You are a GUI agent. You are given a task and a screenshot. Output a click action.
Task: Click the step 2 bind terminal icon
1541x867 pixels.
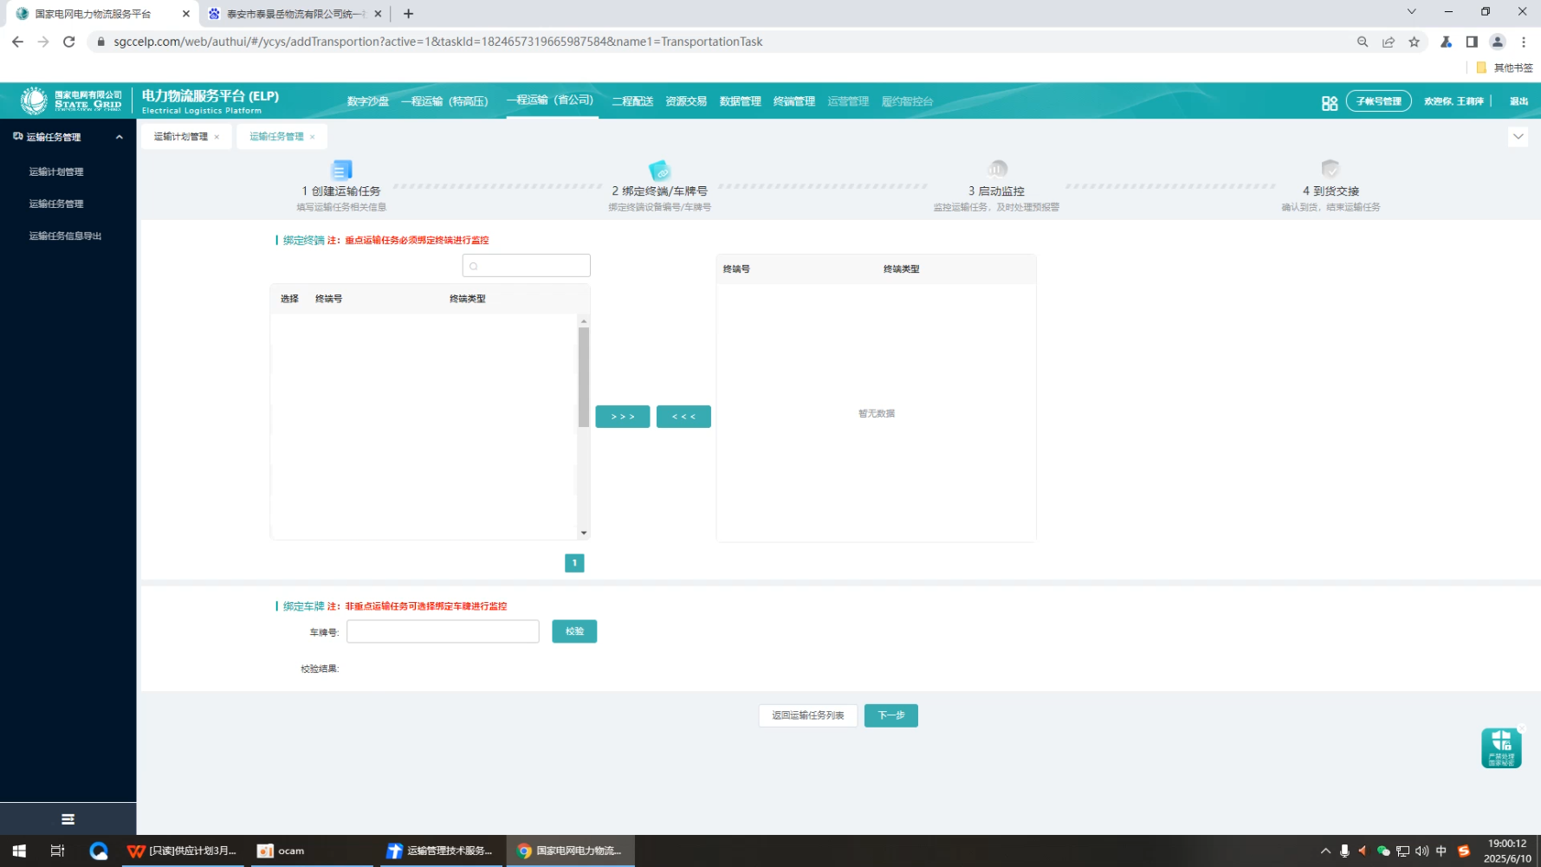[659, 170]
